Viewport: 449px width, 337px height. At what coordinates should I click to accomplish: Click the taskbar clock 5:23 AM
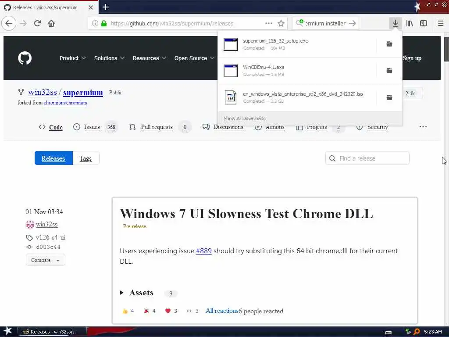tap(433, 332)
